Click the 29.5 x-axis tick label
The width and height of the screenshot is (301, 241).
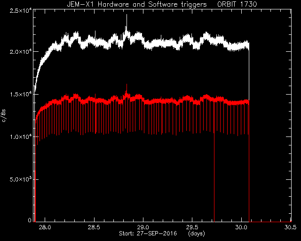click(192, 227)
